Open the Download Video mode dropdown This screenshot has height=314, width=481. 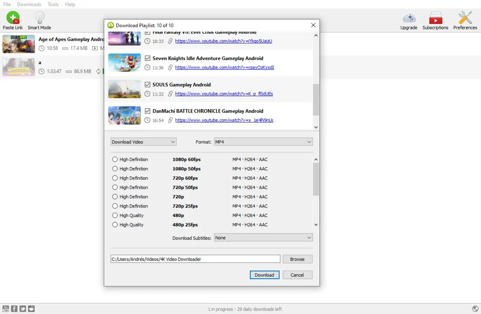click(x=143, y=142)
